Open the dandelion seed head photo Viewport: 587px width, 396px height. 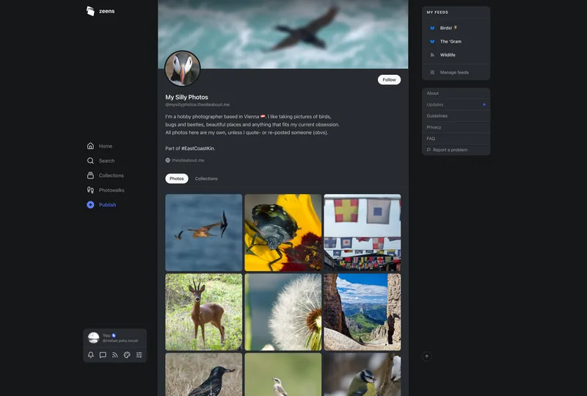tap(283, 312)
